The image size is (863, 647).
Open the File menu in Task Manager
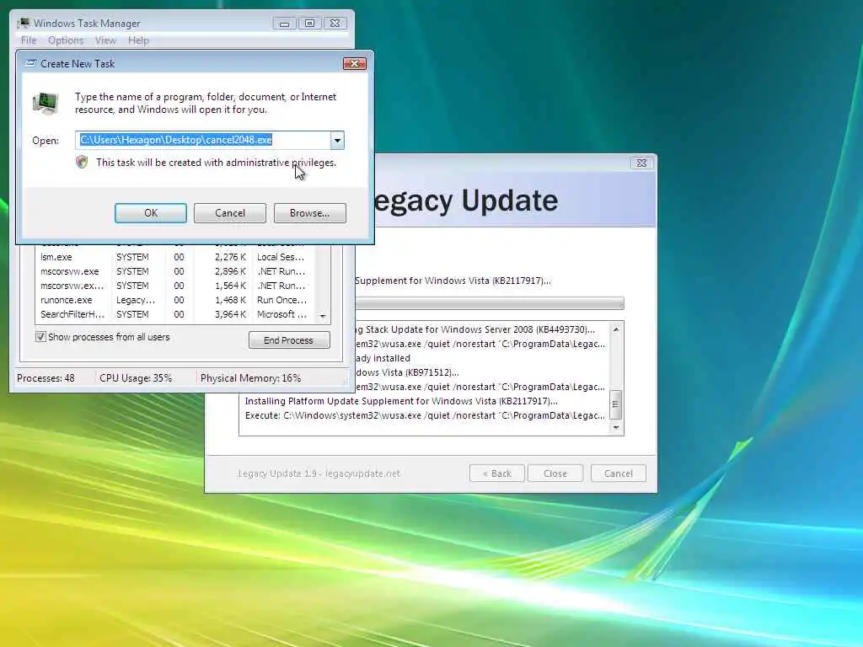(x=29, y=40)
